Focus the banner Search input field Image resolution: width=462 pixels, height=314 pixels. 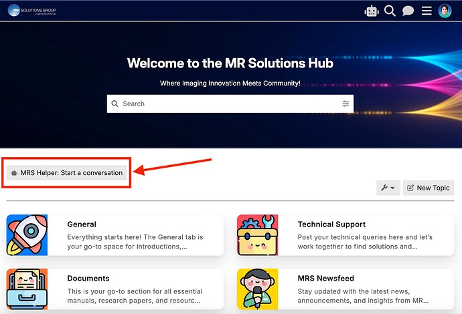point(230,104)
